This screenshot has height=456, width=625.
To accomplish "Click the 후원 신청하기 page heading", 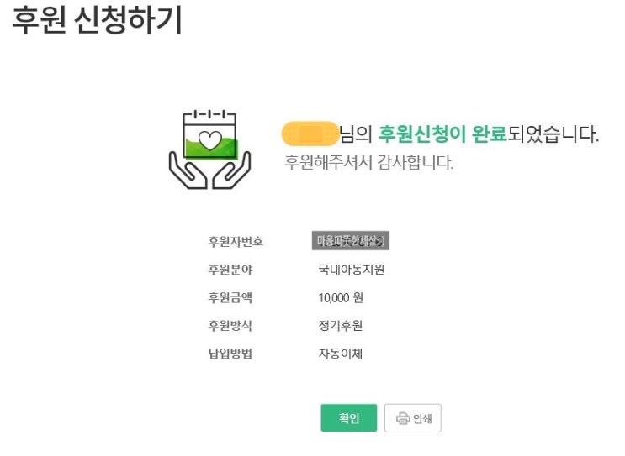I will (97, 20).
